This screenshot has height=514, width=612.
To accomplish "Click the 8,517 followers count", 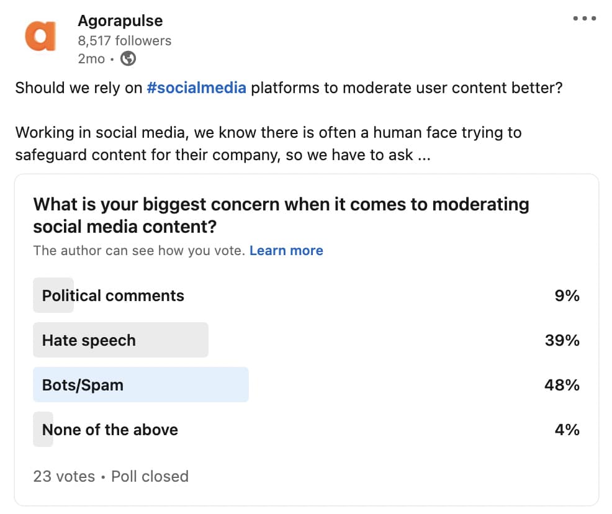I will pyautogui.click(x=125, y=40).
